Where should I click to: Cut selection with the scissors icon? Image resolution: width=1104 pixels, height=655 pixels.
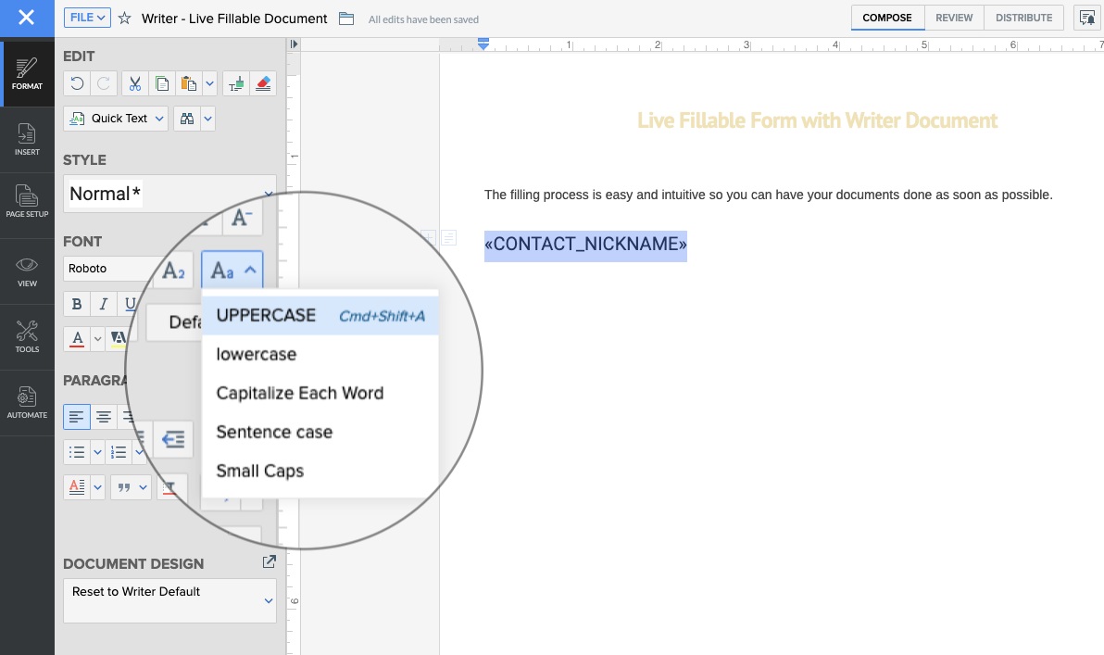click(x=134, y=83)
